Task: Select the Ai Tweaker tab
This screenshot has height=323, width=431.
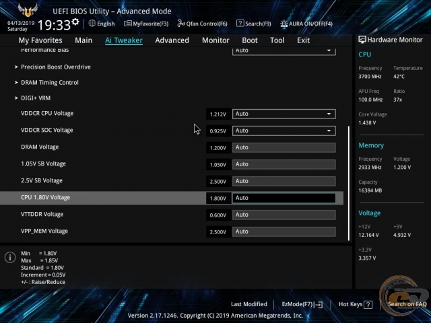Action: coord(124,40)
